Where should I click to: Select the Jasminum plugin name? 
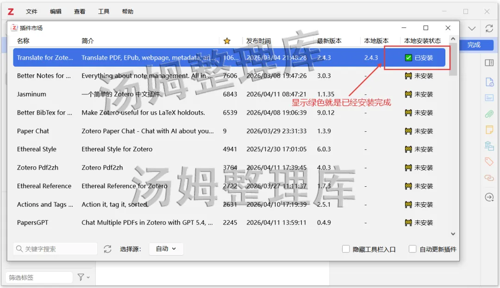pyautogui.click(x=31, y=94)
